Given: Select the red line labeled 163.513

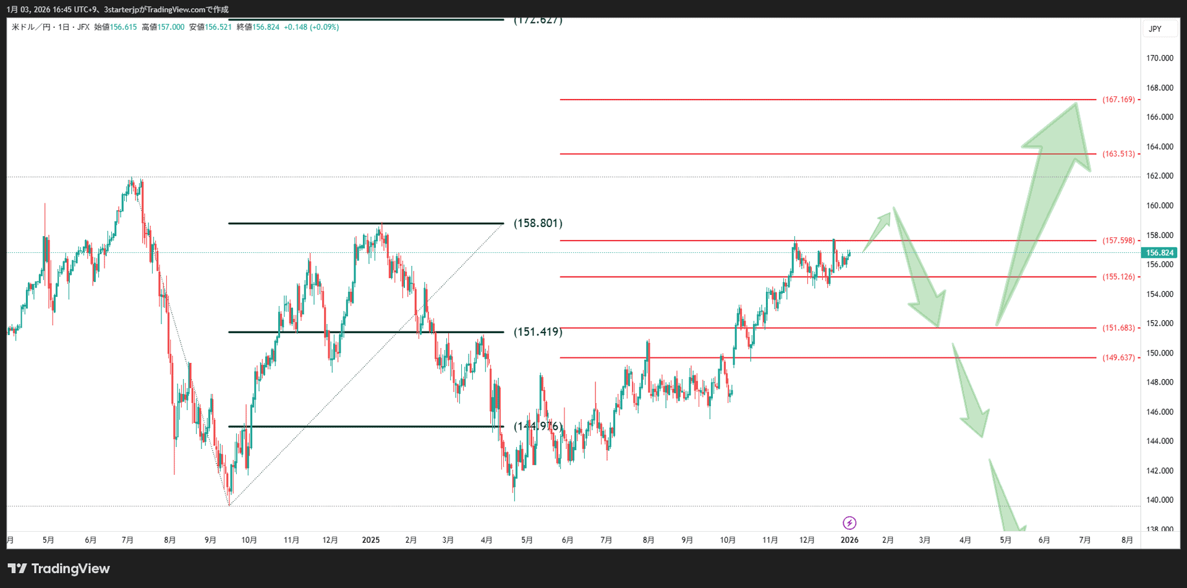Looking at the screenshot, I should click(x=804, y=154).
